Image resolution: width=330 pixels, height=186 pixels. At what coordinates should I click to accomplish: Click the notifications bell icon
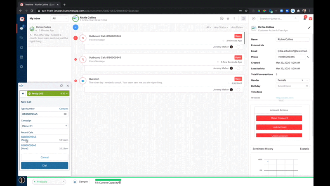(x=304, y=19)
